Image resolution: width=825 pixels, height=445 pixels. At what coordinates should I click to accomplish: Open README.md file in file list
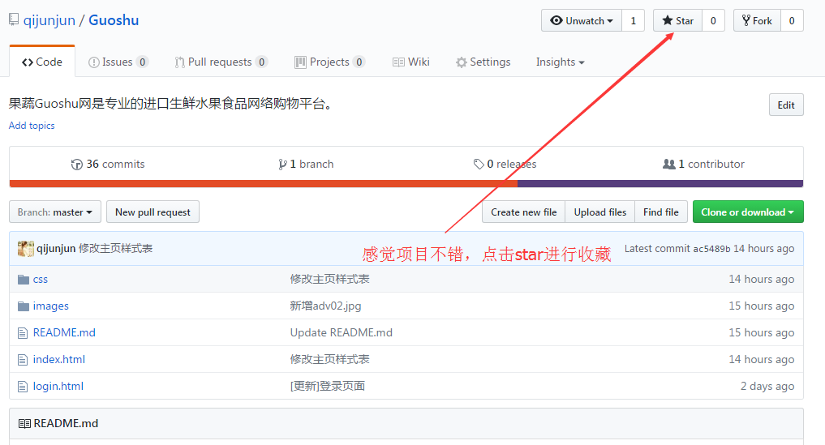[64, 332]
